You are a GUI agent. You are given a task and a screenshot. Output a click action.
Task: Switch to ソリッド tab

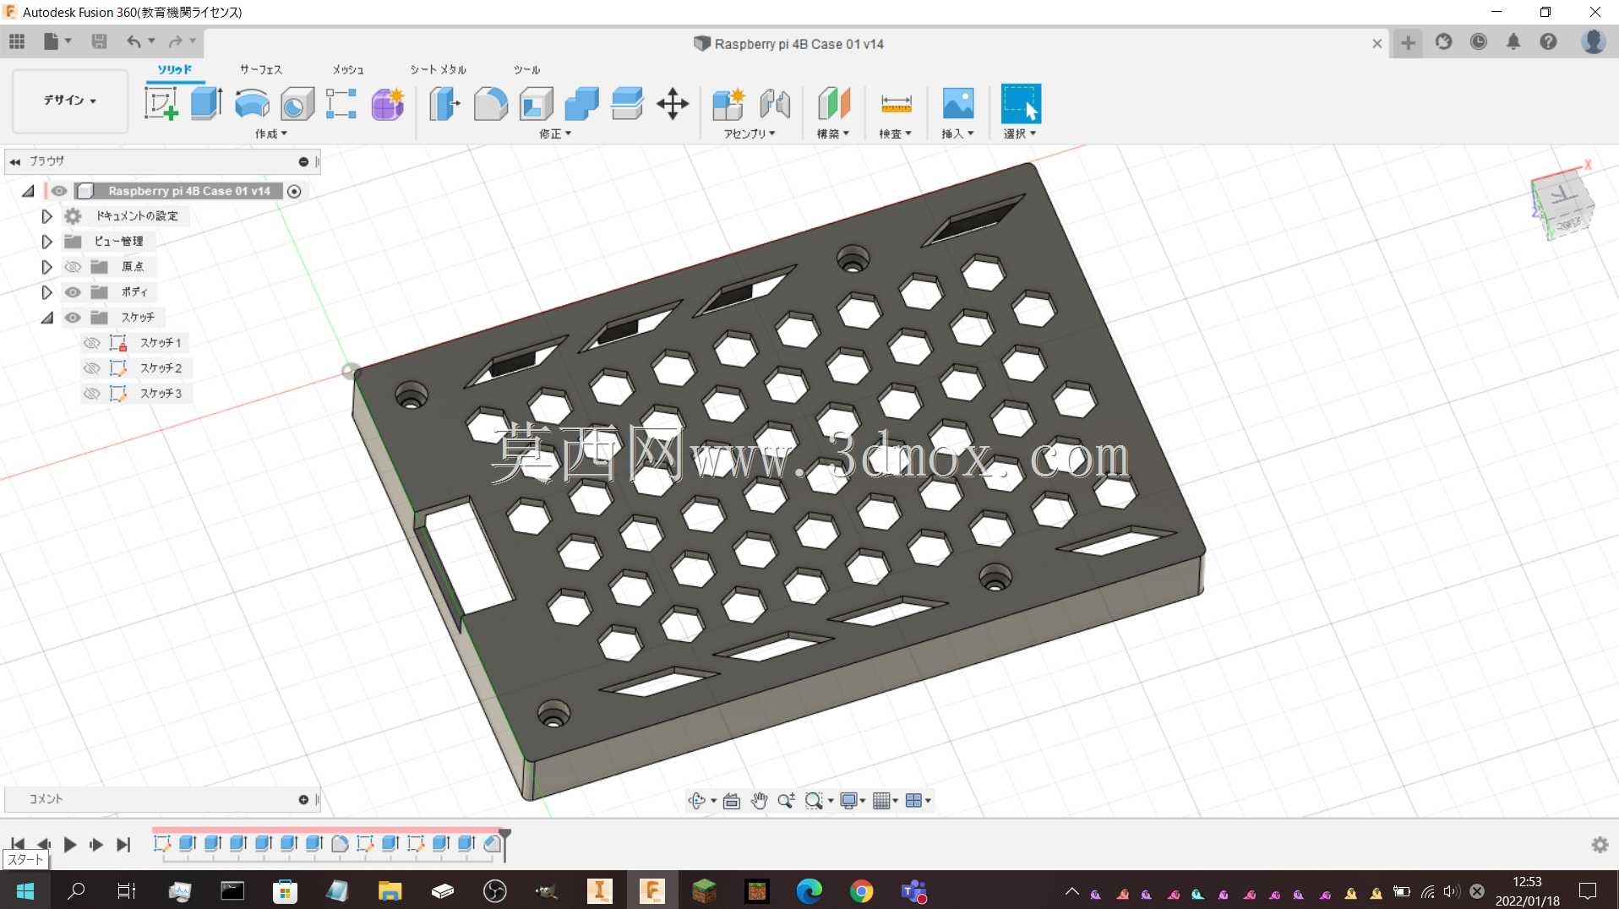[175, 69]
